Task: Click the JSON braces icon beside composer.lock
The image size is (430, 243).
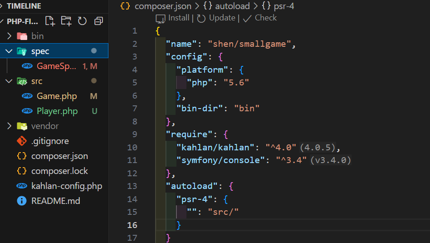Action: pos(21,171)
